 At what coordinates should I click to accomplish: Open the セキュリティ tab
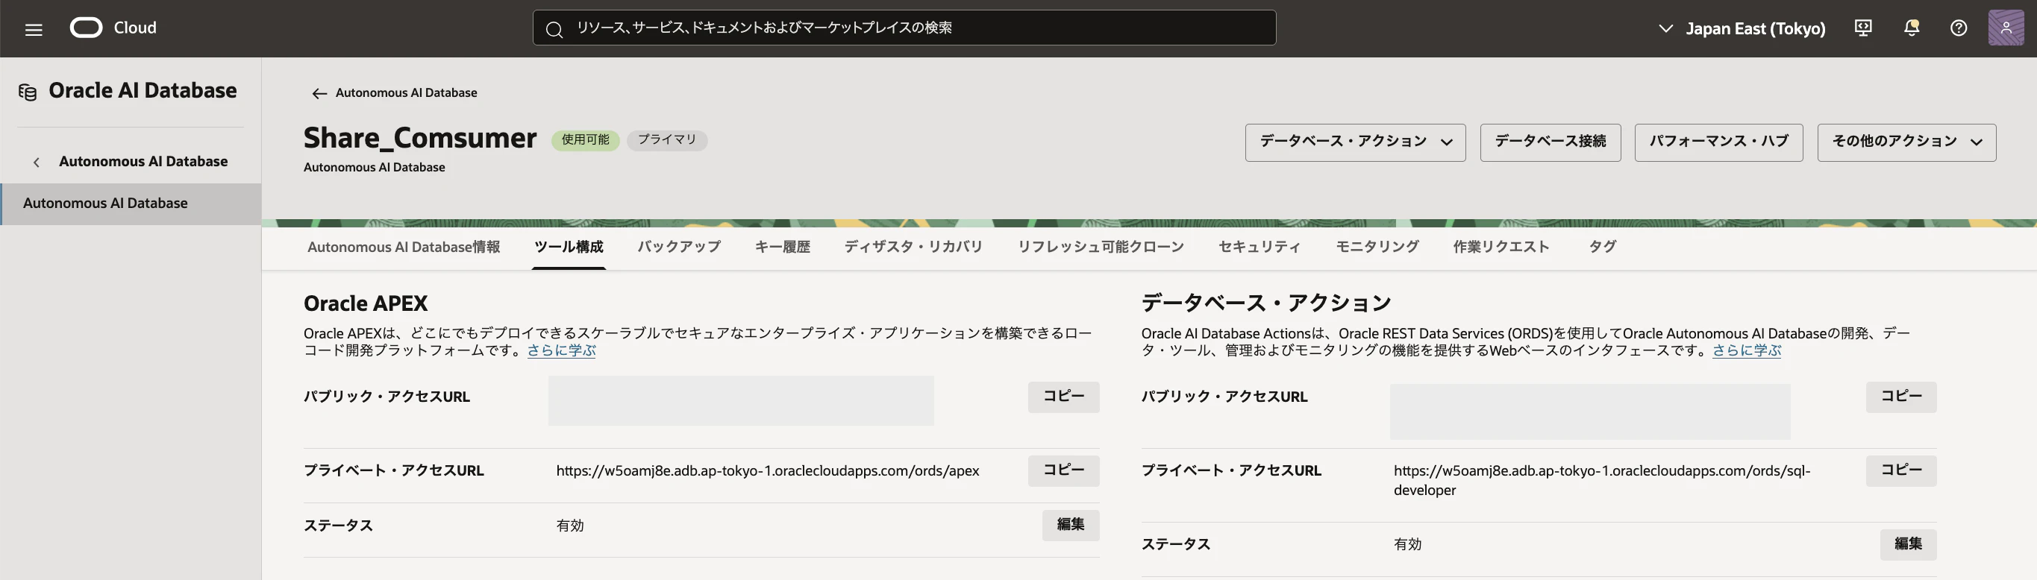coord(1260,247)
